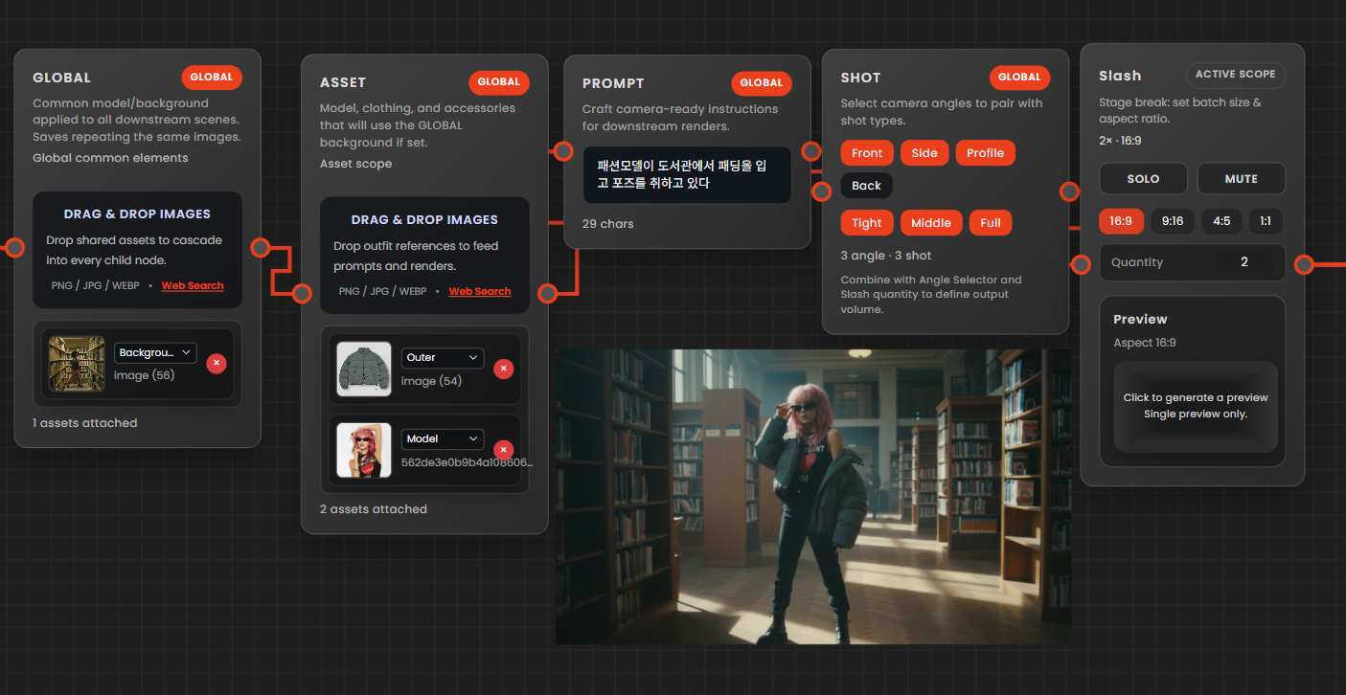Select the 9:16 aspect ratio

[1172, 221]
